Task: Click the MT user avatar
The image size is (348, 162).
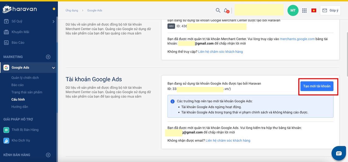Action: click(293, 10)
